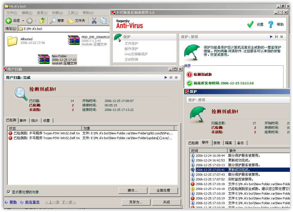293x212 pixels.
Task: Click the info icon for event 2006-12-25 17:07:52
Action: click(x=192, y=179)
